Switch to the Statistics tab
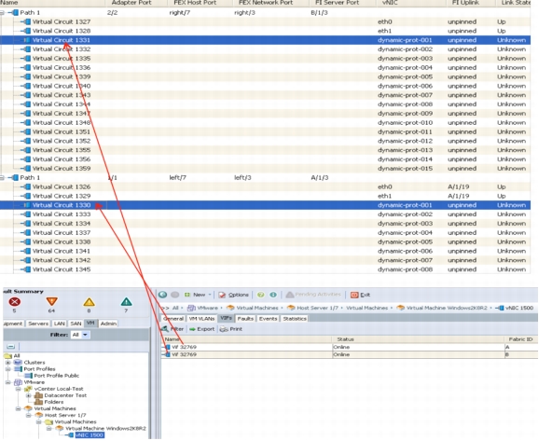 click(x=295, y=319)
